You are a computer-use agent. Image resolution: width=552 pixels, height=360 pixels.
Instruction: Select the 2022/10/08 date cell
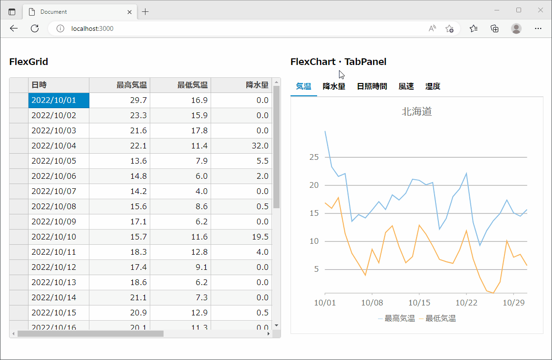pos(59,206)
